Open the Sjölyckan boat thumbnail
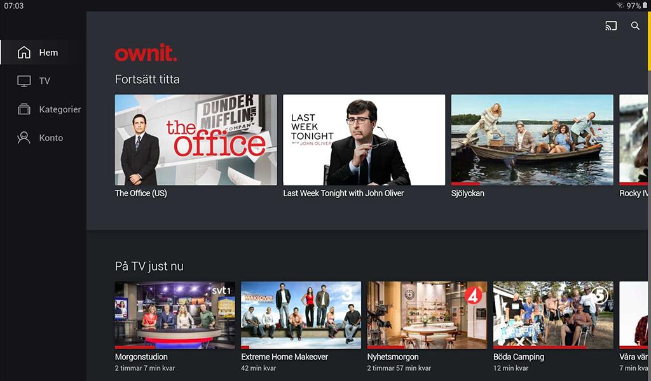 tap(532, 140)
